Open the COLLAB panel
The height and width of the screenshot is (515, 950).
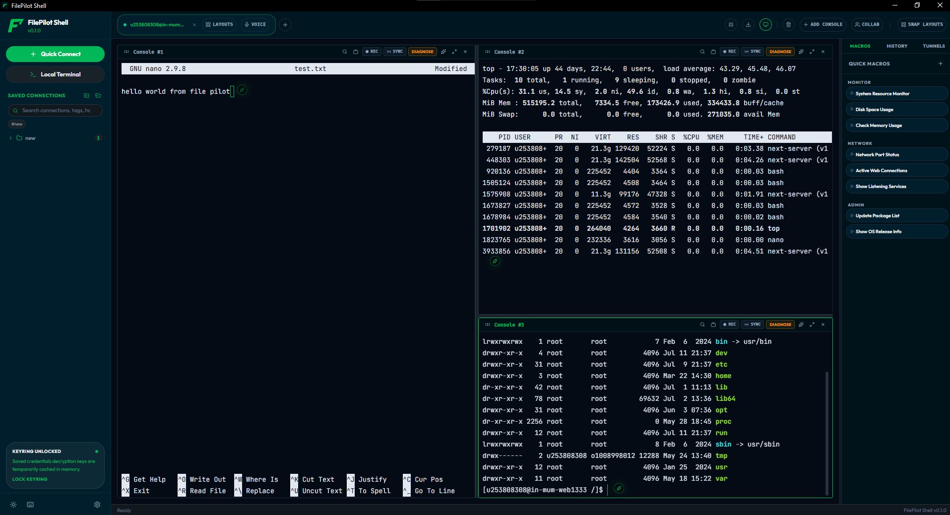(x=867, y=24)
